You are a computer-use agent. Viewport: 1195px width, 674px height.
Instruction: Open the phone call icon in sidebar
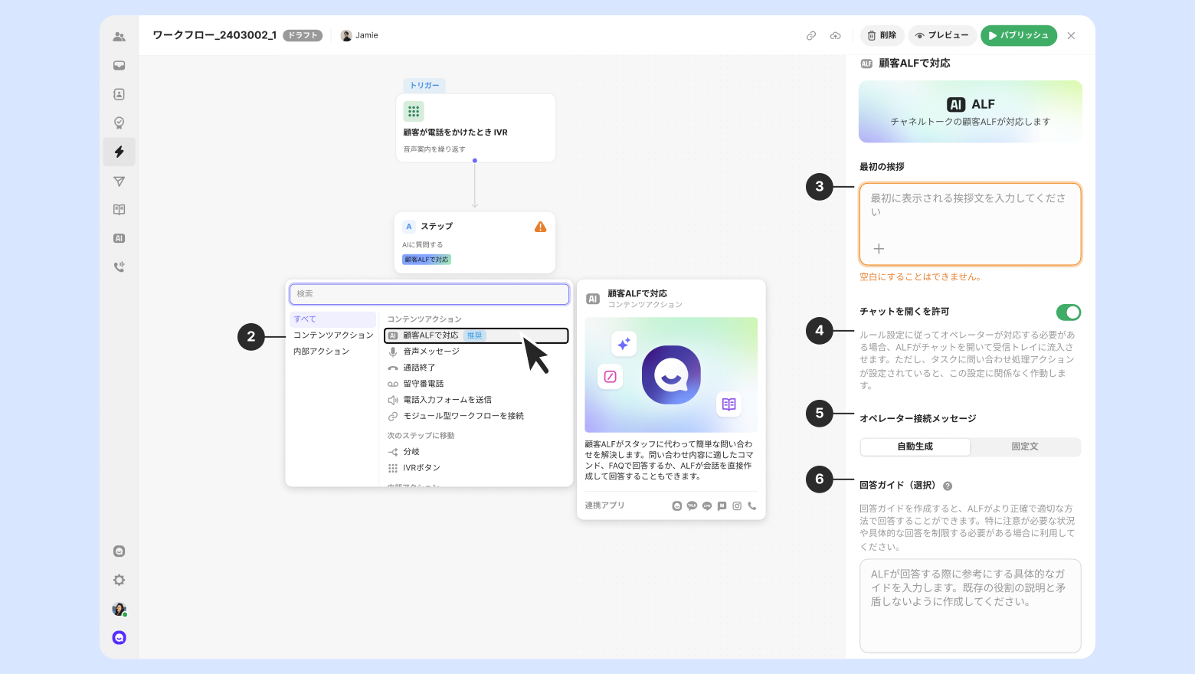(x=119, y=267)
